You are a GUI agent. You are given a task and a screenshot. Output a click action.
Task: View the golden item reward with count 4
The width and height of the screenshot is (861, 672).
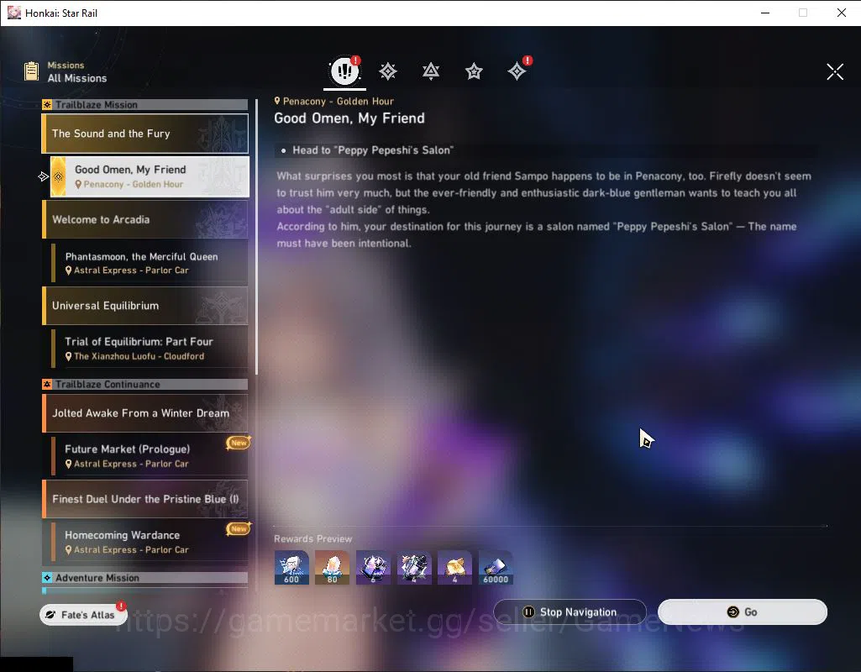point(454,568)
